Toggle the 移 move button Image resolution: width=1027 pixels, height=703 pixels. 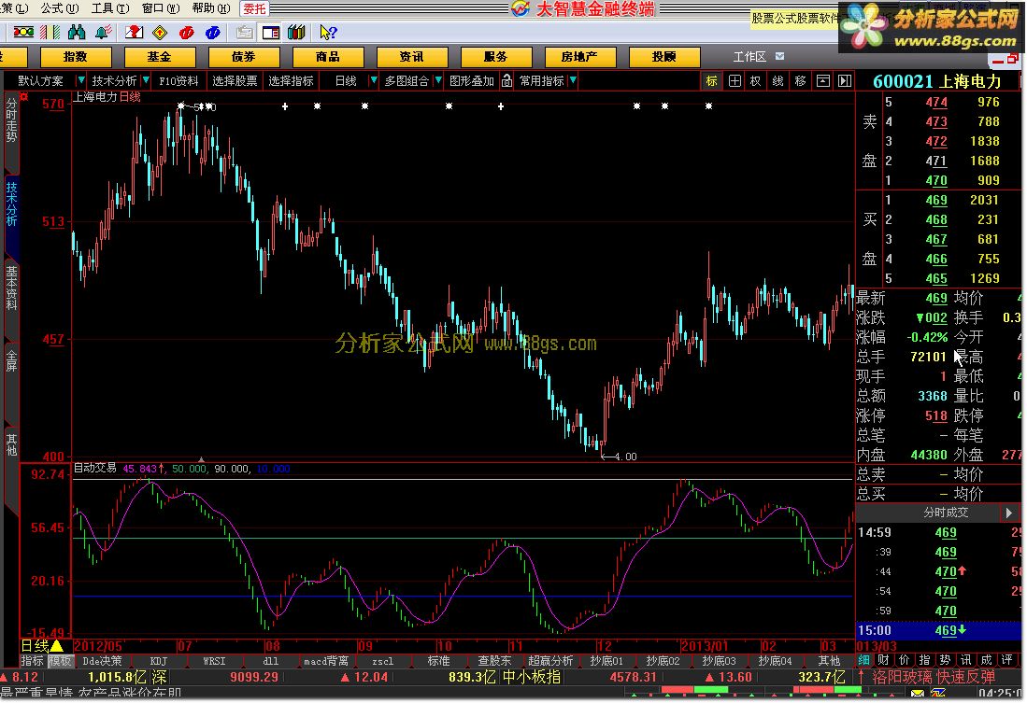(800, 80)
